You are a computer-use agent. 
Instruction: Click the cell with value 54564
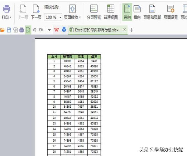[x=67, y=76]
